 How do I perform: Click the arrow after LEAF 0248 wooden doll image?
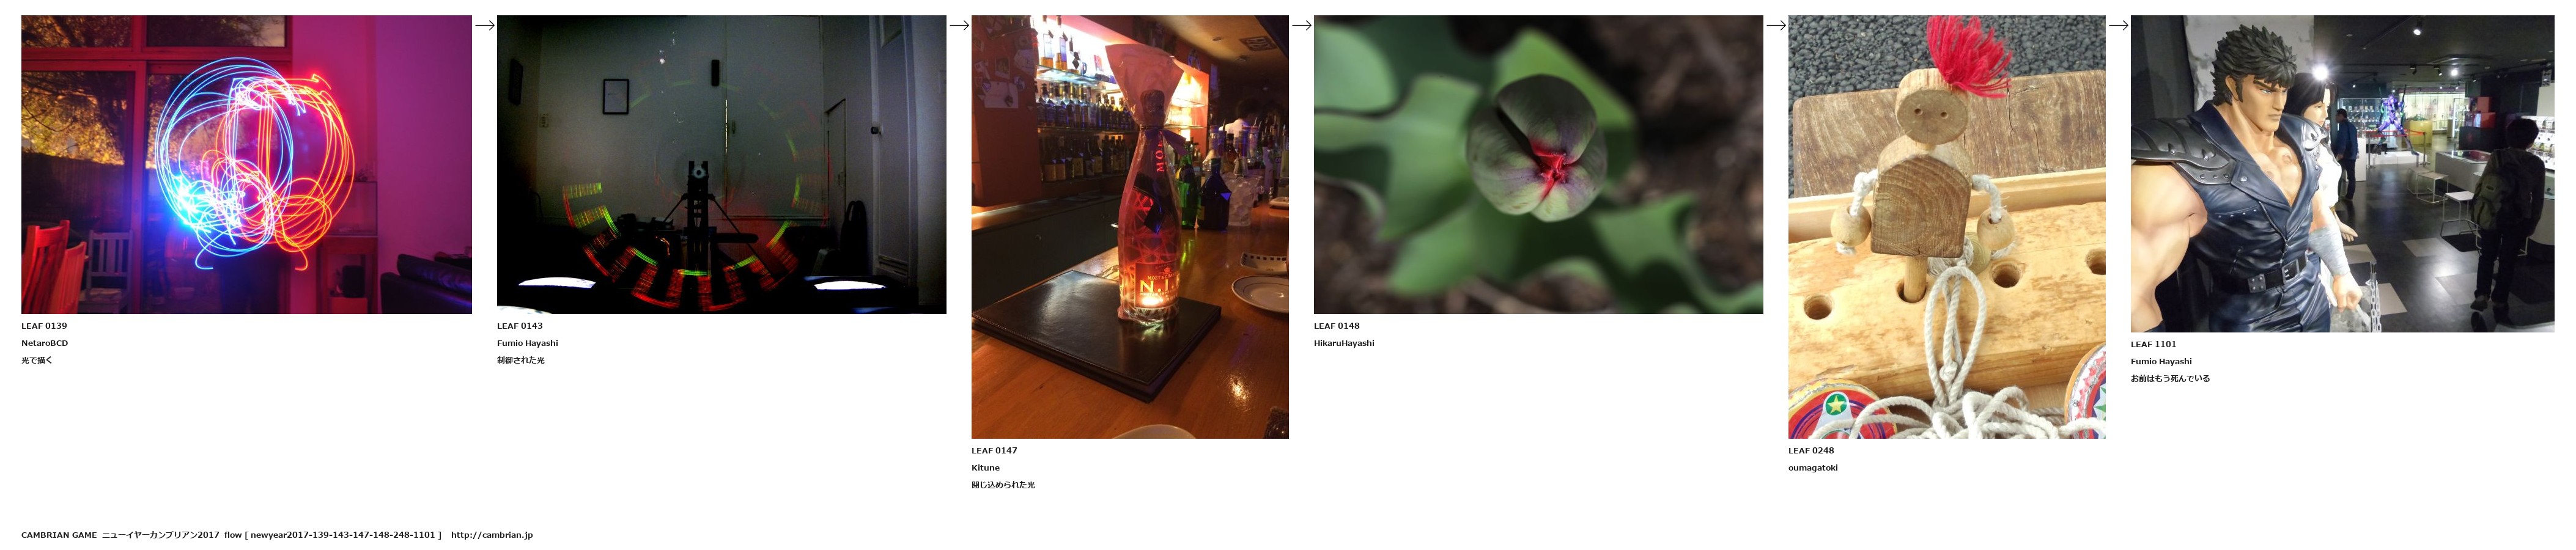tap(2118, 25)
